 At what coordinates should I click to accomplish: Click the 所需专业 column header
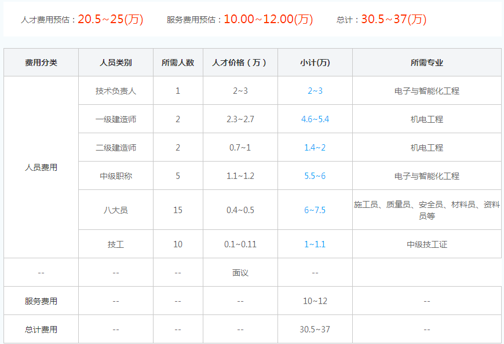tap(427, 63)
